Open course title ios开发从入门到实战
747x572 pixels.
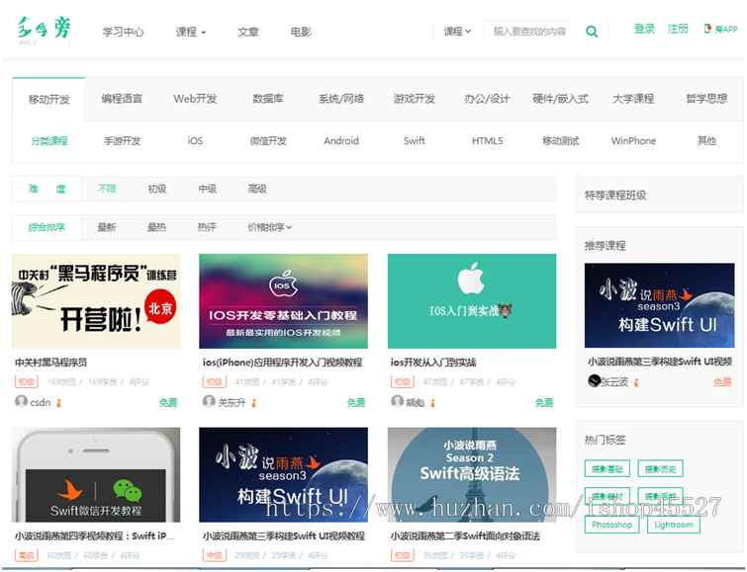[x=433, y=363]
